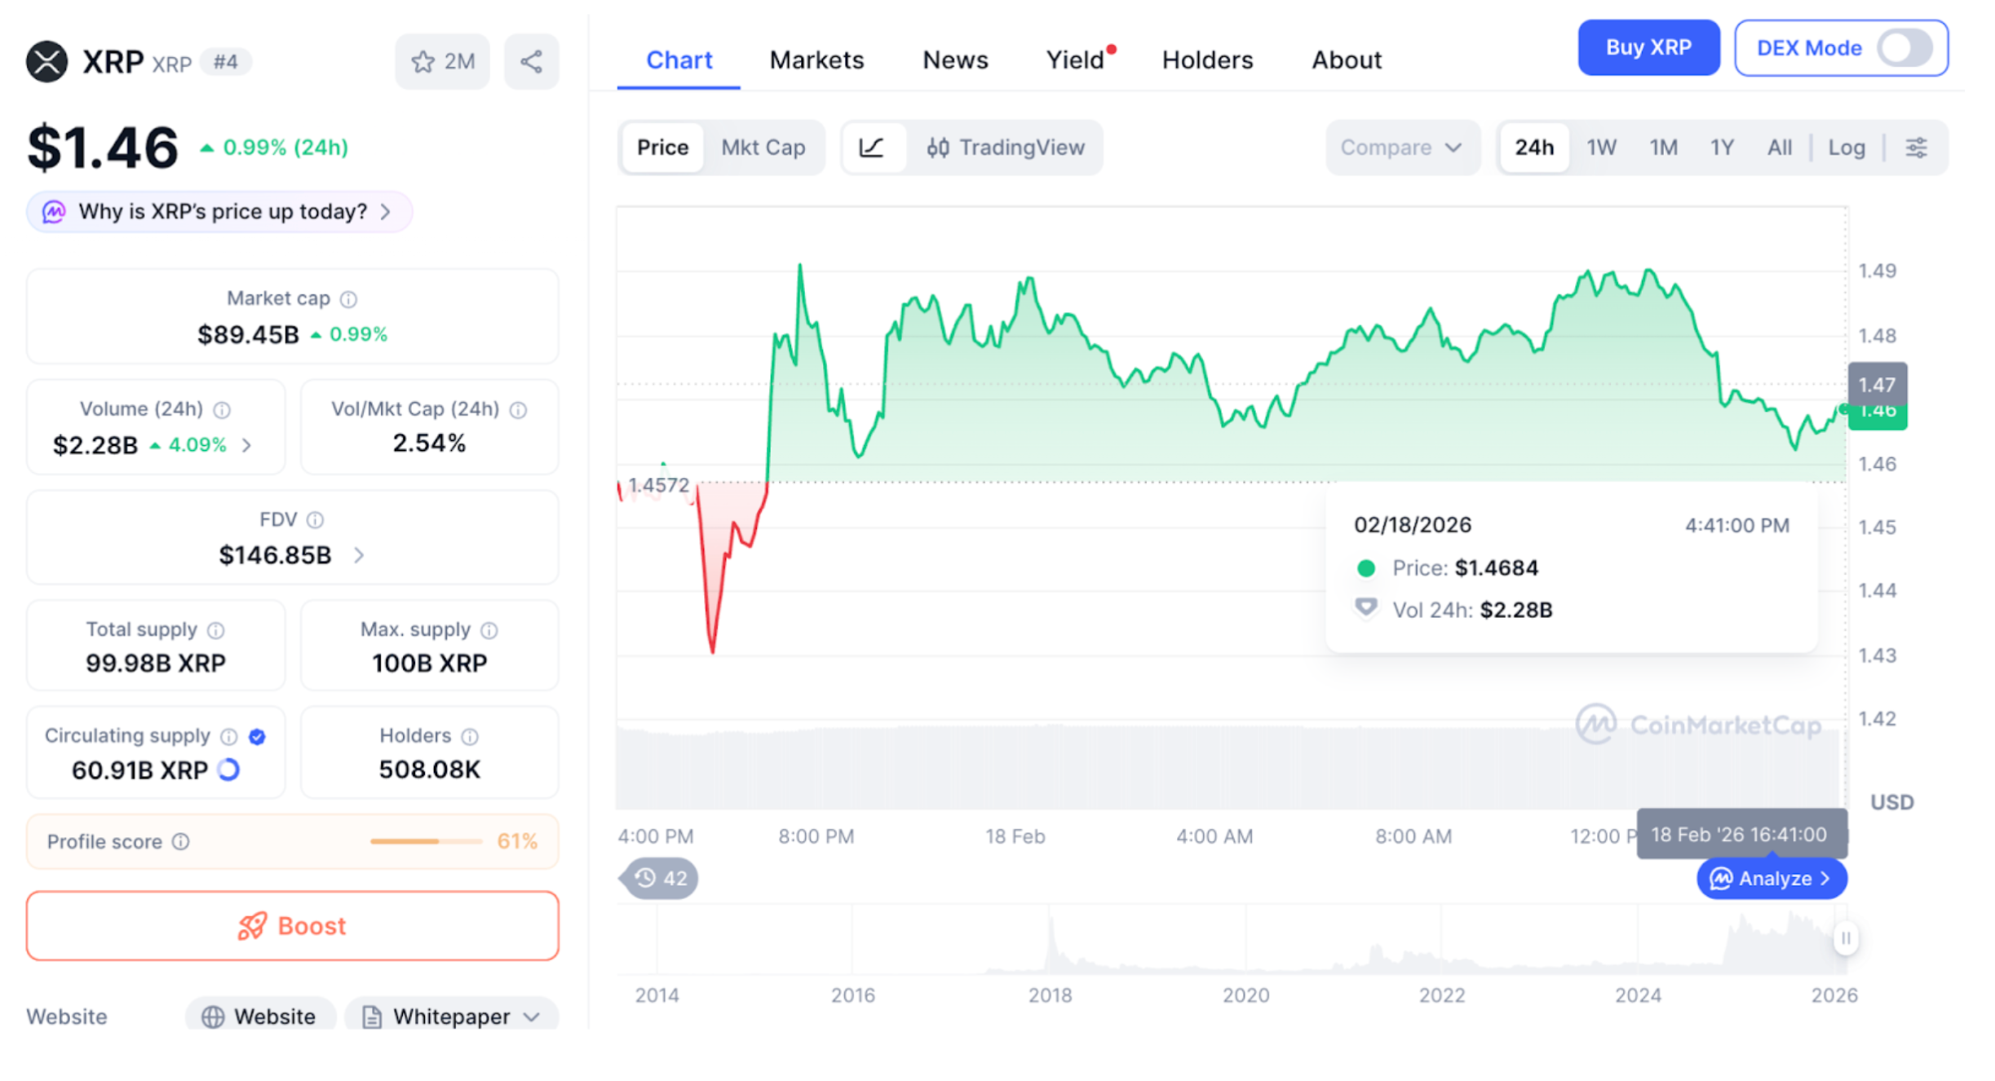1995x1081 pixels.
Task: Open Vol/Mkt Cap (24h) info icon
Action: pyautogui.click(x=518, y=409)
